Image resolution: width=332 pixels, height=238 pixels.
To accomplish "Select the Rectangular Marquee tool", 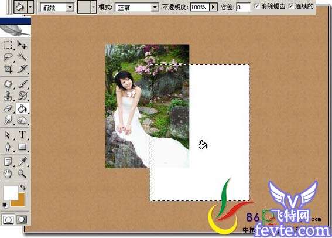I will click(x=8, y=45).
